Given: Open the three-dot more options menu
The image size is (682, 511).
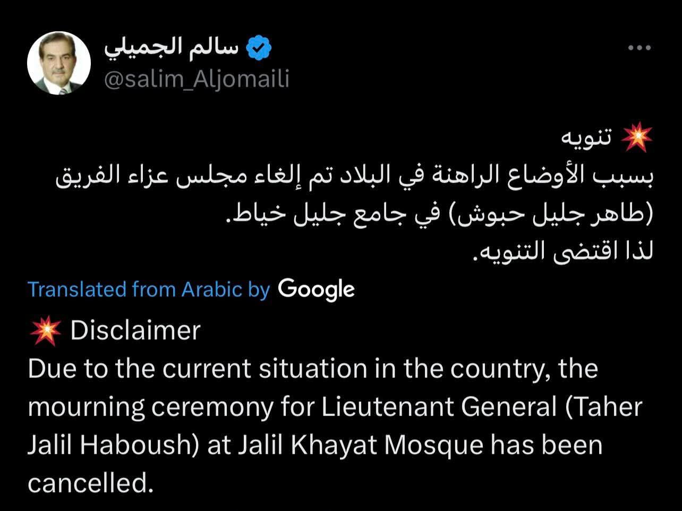Looking at the screenshot, I should [x=639, y=48].
